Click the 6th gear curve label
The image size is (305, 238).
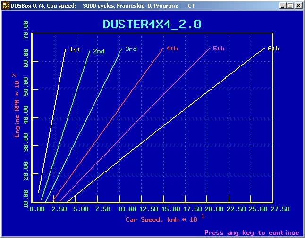tap(273, 49)
